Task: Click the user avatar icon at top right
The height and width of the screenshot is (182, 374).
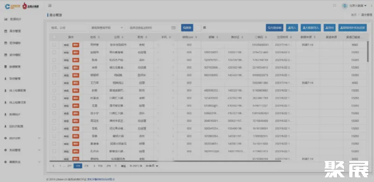Action: coord(345,6)
